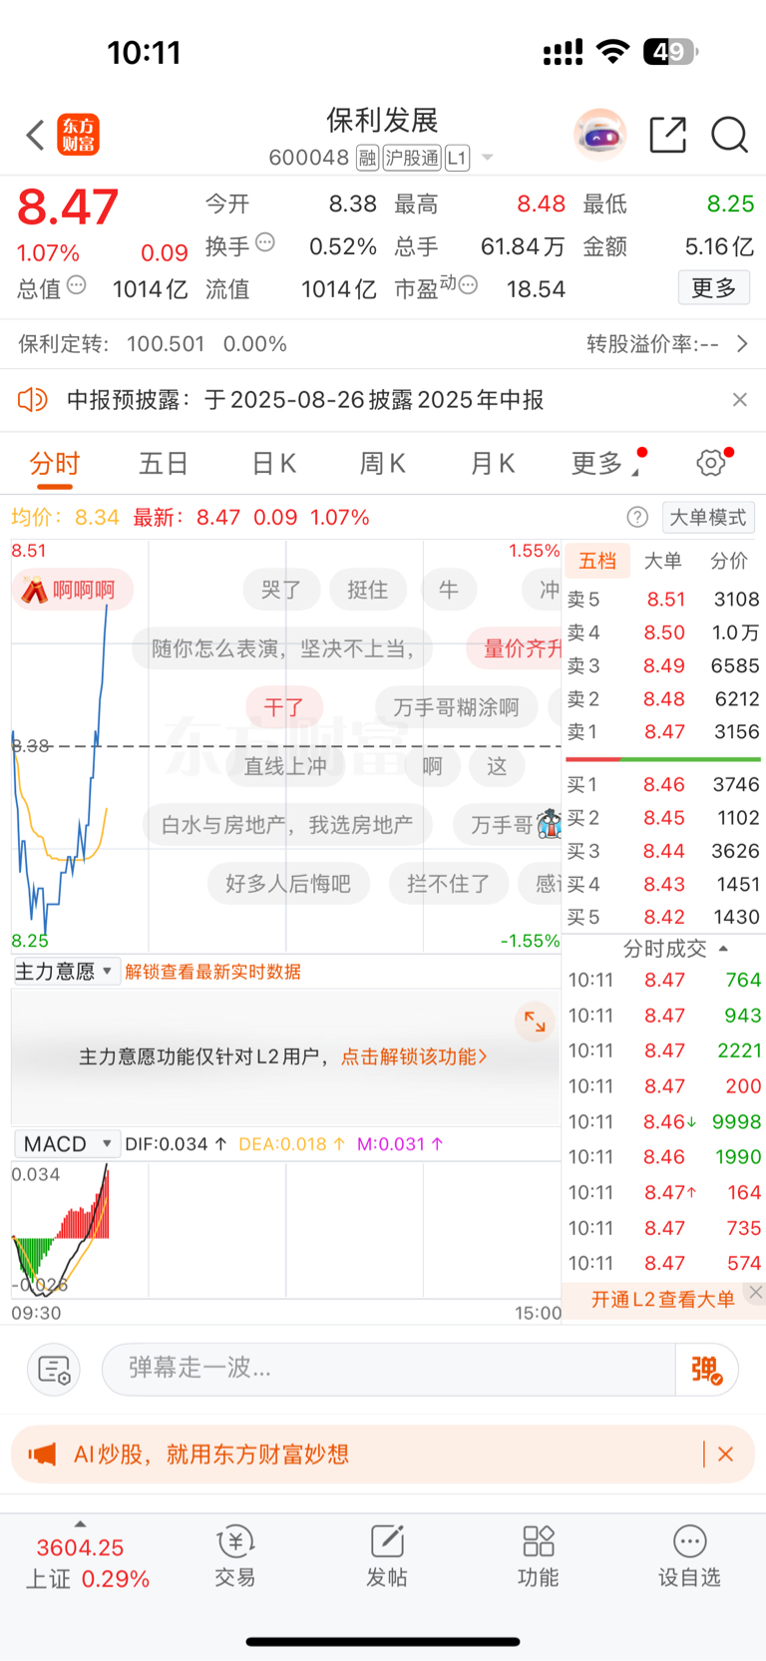The width and height of the screenshot is (766, 1661).
Task: Tap the trade row with volume 9998
Action: [x=663, y=1121]
